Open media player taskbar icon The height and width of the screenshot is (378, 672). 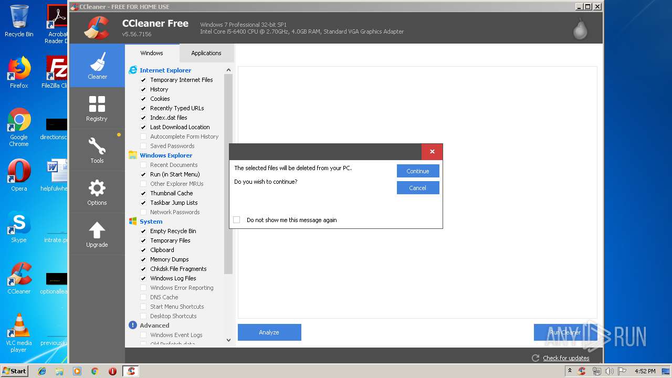77,371
